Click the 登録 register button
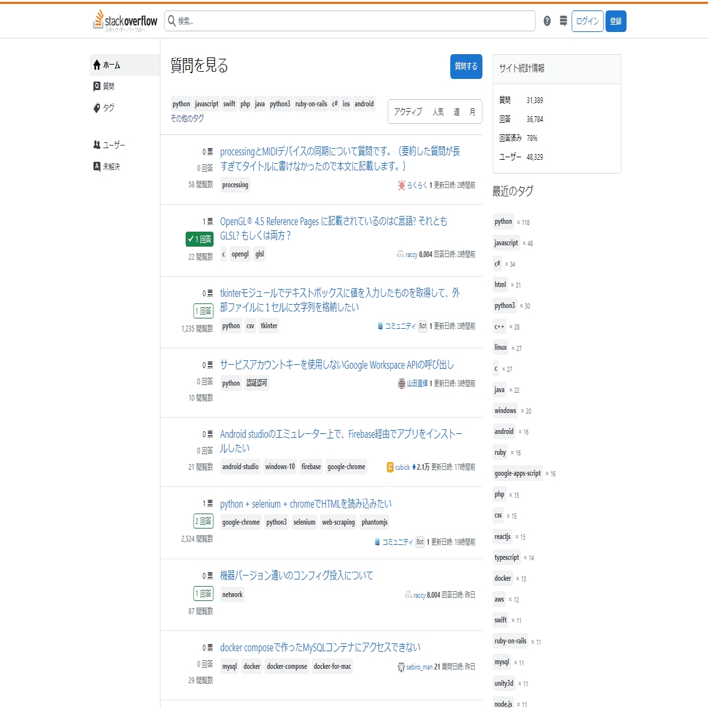This screenshot has width=708, height=708. coord(615,22)
